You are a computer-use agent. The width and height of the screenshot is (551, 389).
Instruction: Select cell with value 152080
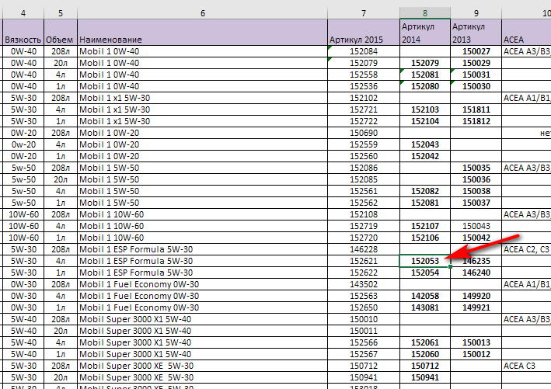425,86
